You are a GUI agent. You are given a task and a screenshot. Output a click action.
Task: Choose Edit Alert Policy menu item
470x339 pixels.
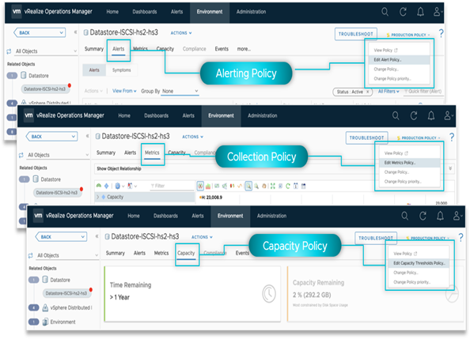point(399,59)
